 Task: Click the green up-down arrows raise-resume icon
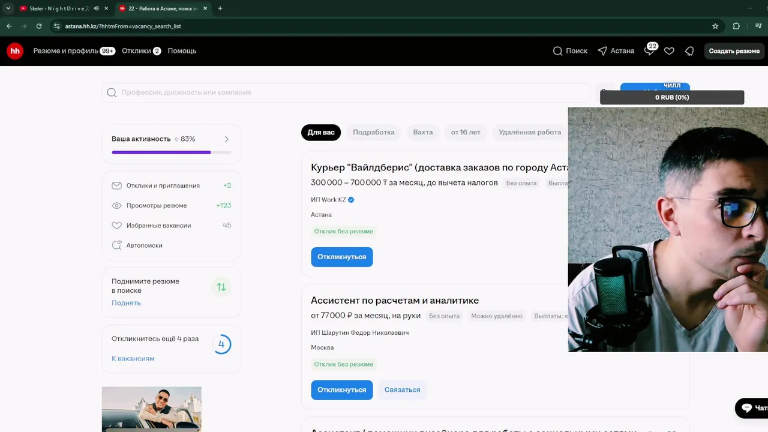tap(221, 287)
